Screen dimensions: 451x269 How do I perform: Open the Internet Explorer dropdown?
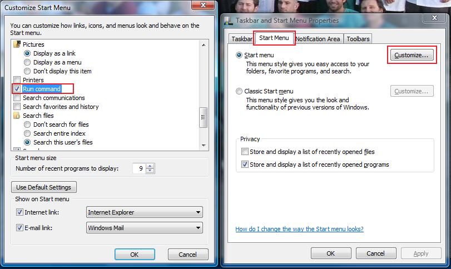pyautogui.click(x=145, y=212)
